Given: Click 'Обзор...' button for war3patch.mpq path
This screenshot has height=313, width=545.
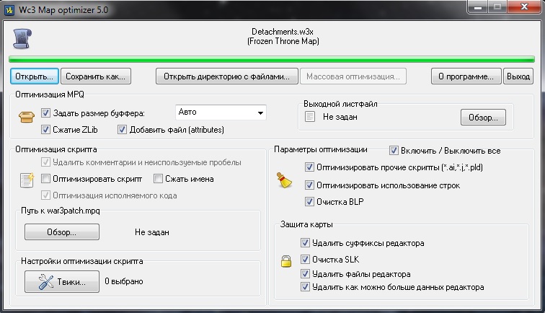Looking at the screenshot, I should (x=62, y=232).
